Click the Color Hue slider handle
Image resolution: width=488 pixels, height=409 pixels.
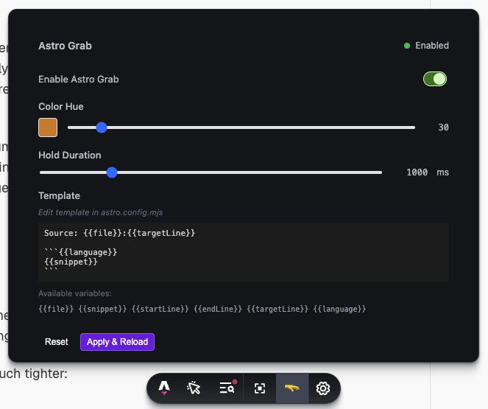(102, 127)
